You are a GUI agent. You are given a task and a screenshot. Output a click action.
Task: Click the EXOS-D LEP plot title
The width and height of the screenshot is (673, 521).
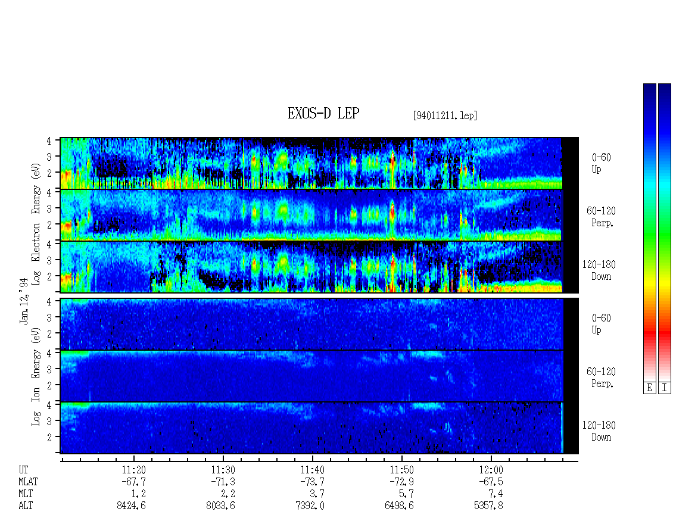[x=323, y=113]
